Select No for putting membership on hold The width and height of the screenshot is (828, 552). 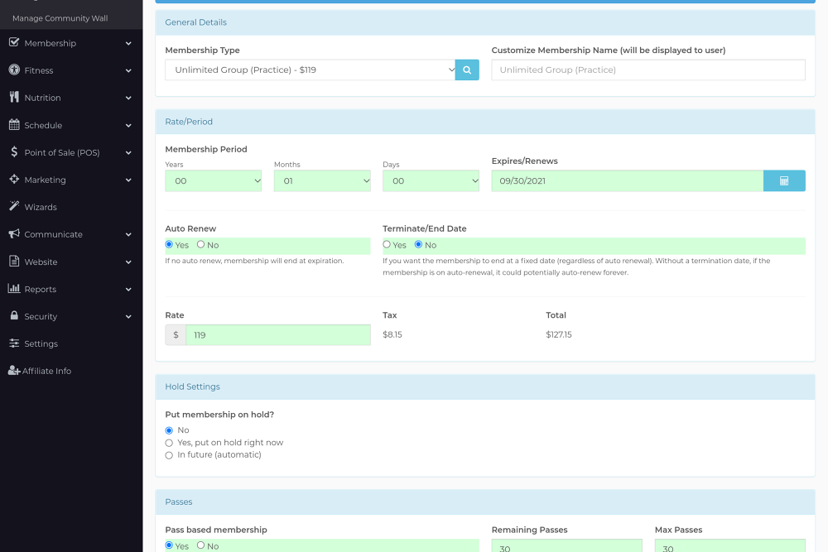(x=169, y=430)
